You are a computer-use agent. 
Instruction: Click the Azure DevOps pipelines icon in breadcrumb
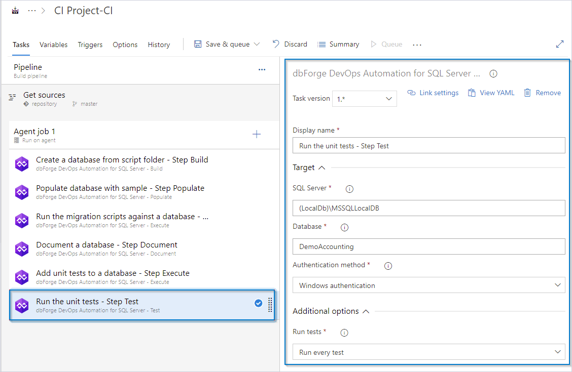15,11
